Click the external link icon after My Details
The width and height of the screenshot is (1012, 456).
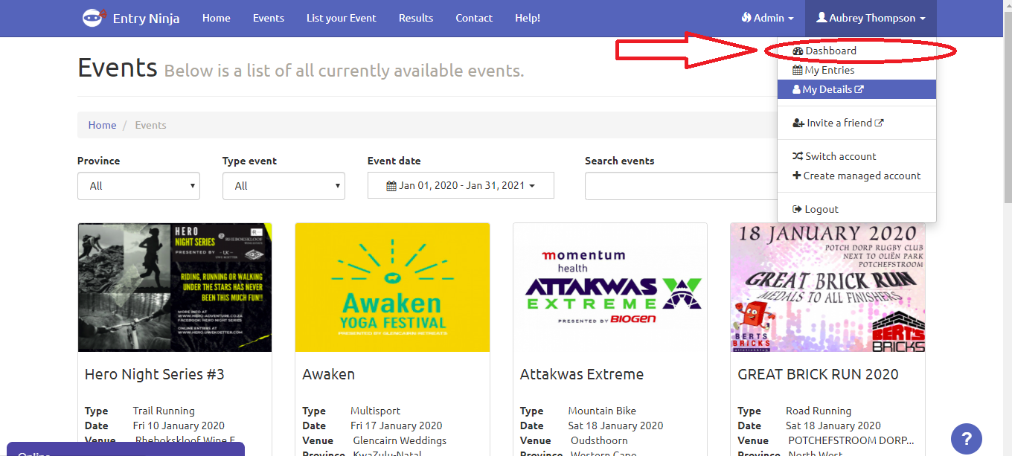point(859,89)
